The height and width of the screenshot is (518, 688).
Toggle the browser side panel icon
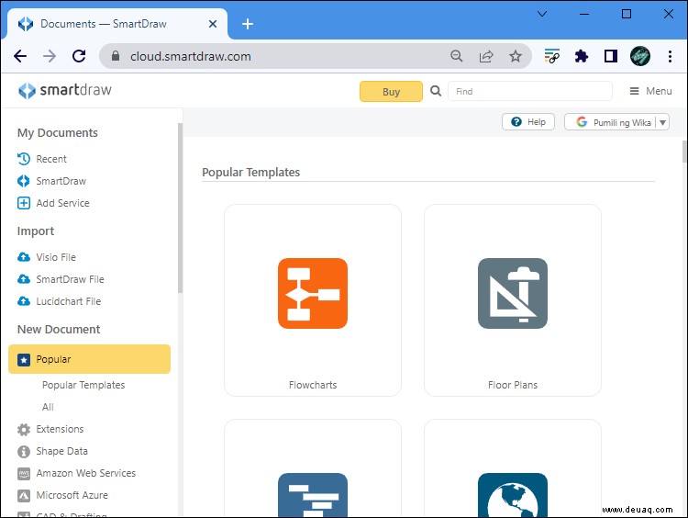[611, 56]
